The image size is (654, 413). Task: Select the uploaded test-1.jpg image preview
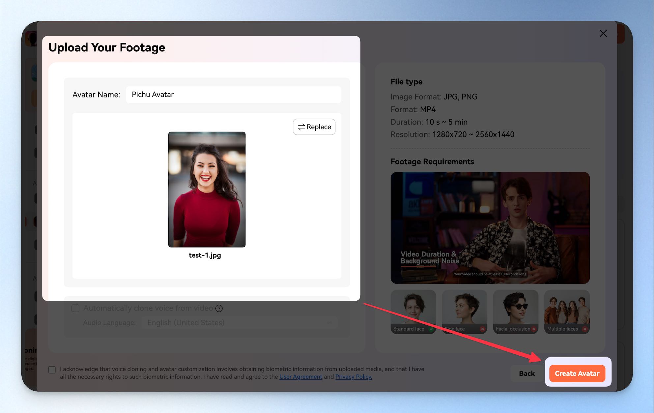point(207,189)
